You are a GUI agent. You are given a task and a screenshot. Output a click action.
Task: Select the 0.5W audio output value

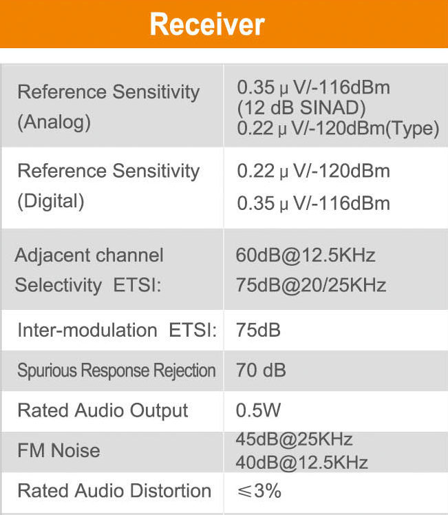(258, 411)
